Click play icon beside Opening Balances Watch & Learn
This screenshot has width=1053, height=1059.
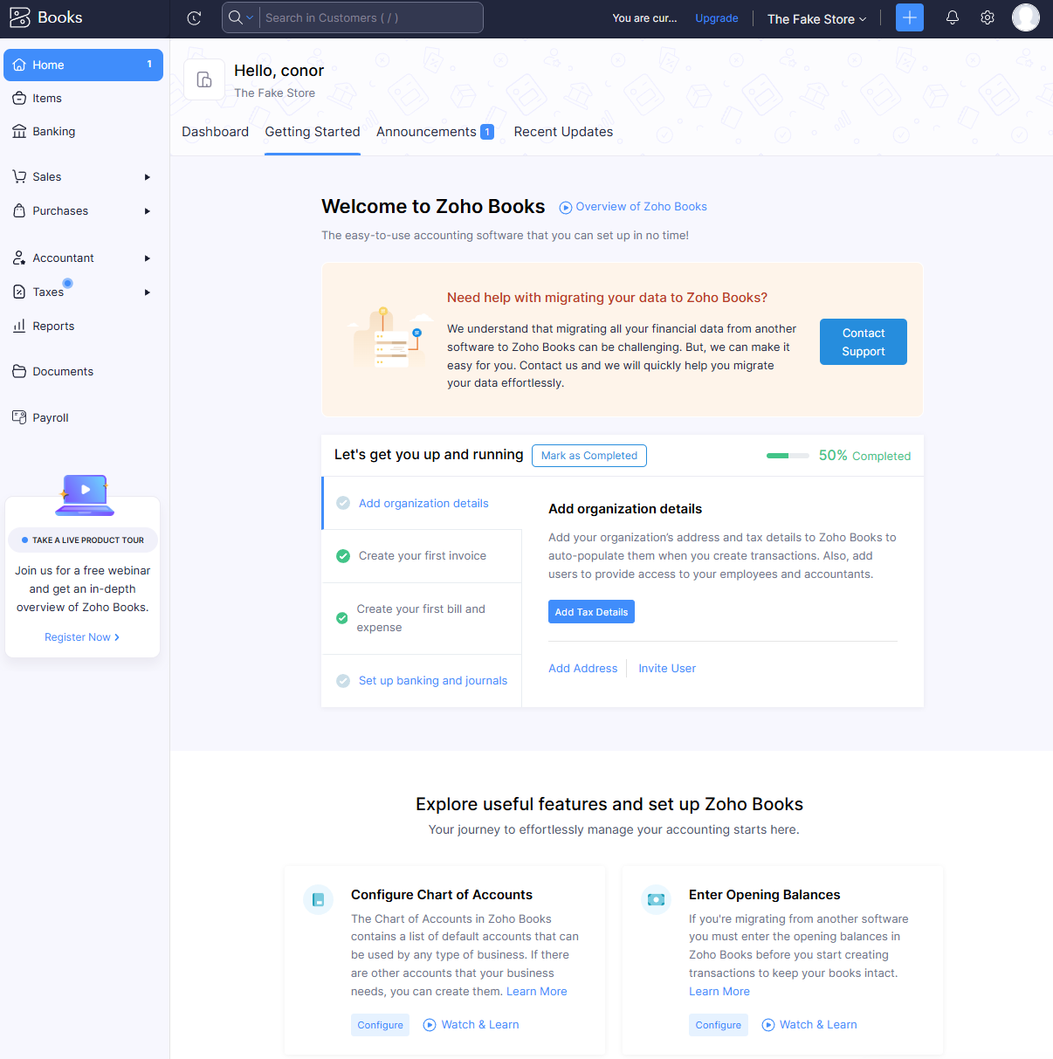point(768,1025)
